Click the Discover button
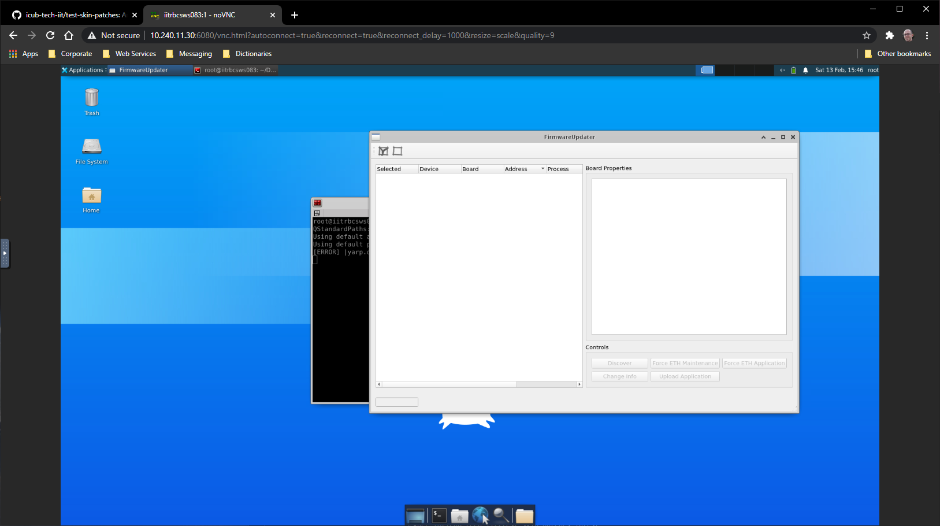The height and width of the screenshot is (526, 940). pos(620,363)
